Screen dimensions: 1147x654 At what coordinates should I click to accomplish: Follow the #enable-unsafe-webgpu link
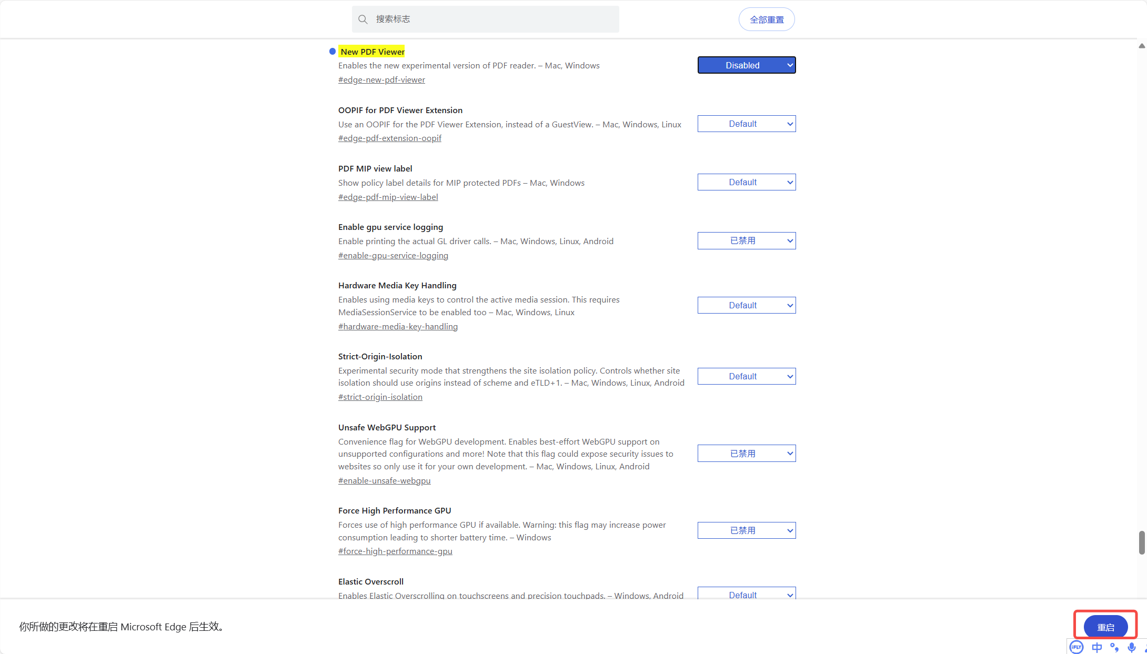click(x=384, y=481)
